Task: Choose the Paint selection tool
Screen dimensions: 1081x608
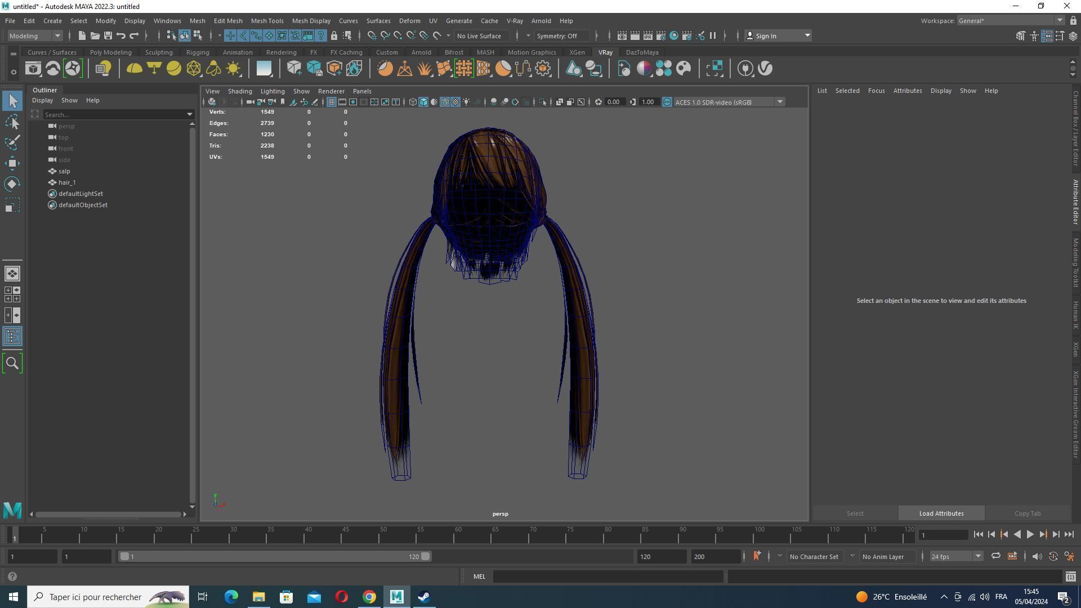Action: [x=12, y=142]
